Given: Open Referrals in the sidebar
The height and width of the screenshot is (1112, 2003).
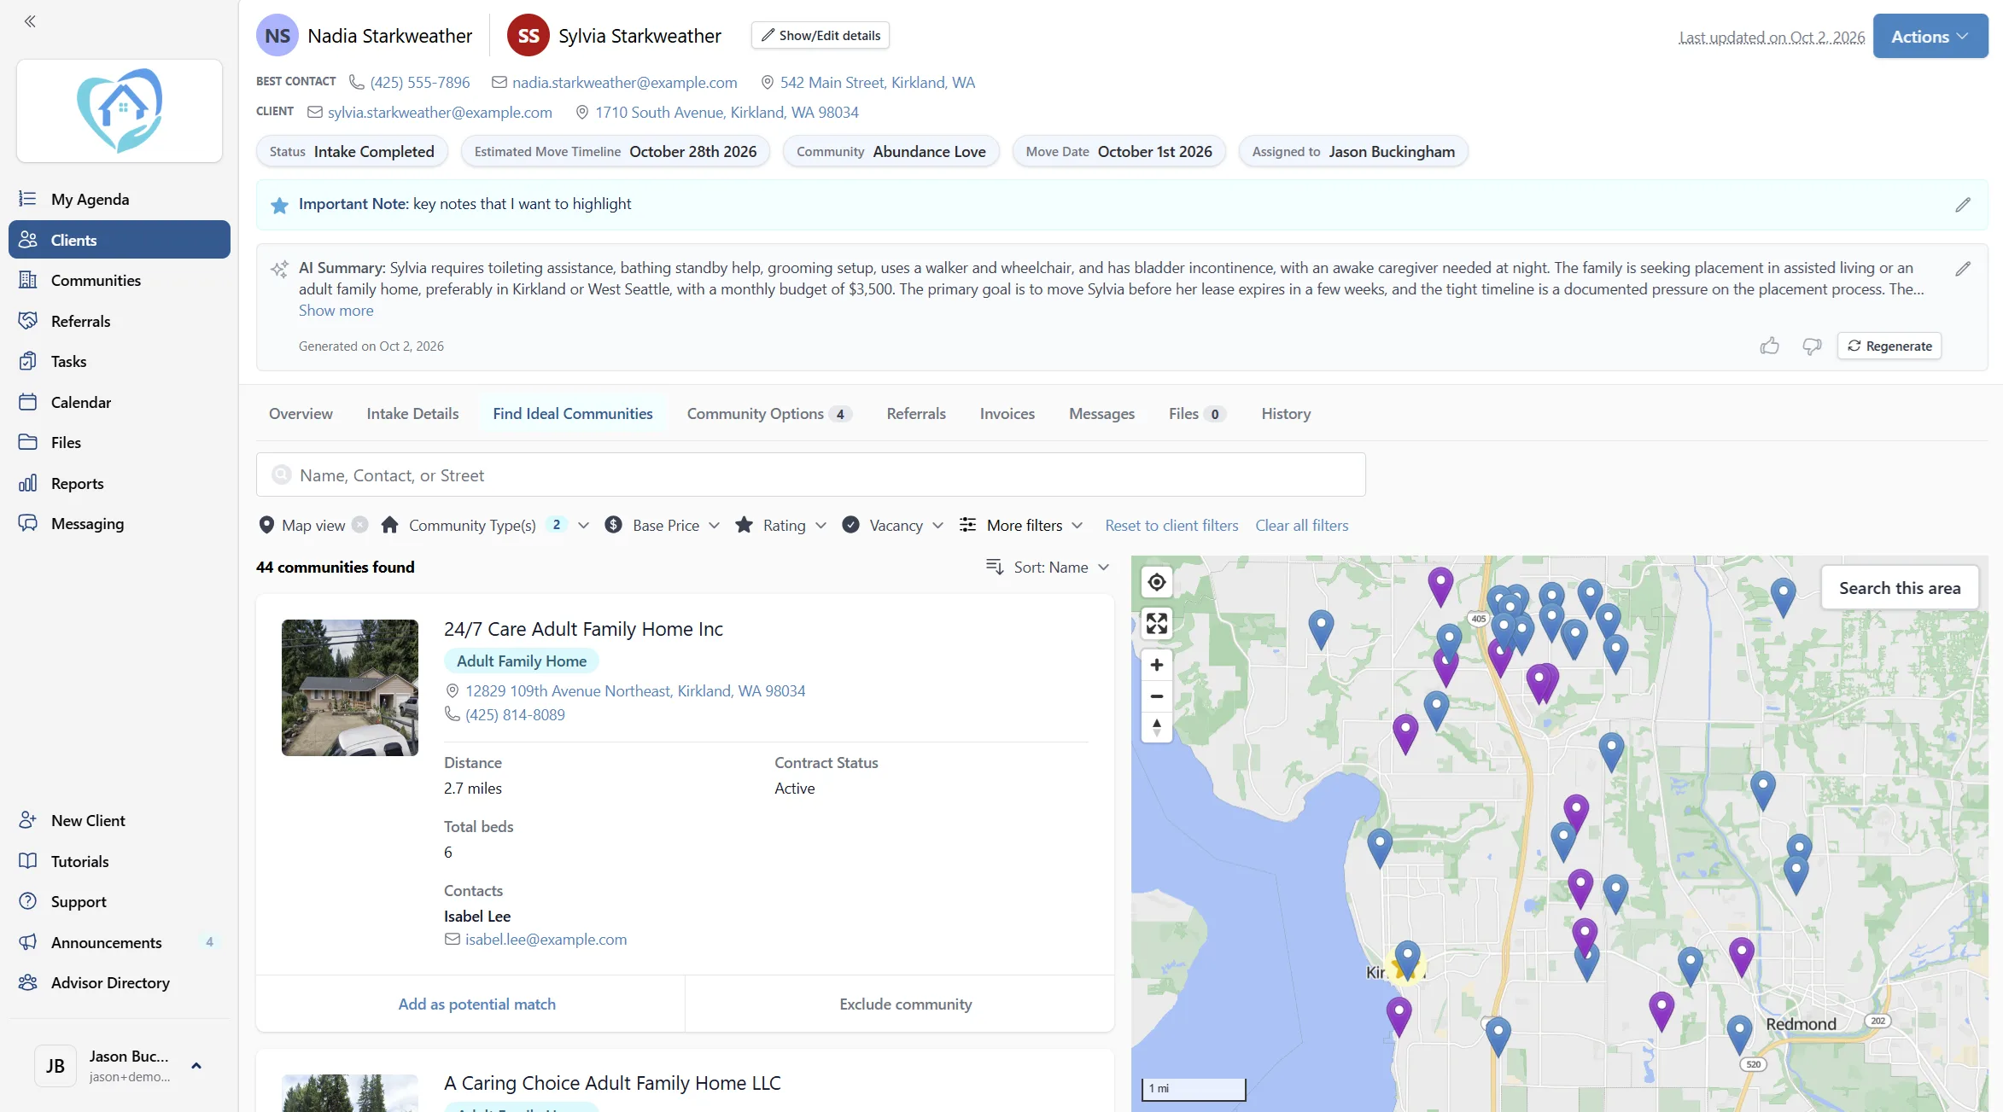Looking at the screenshot, I should [120, 321].
